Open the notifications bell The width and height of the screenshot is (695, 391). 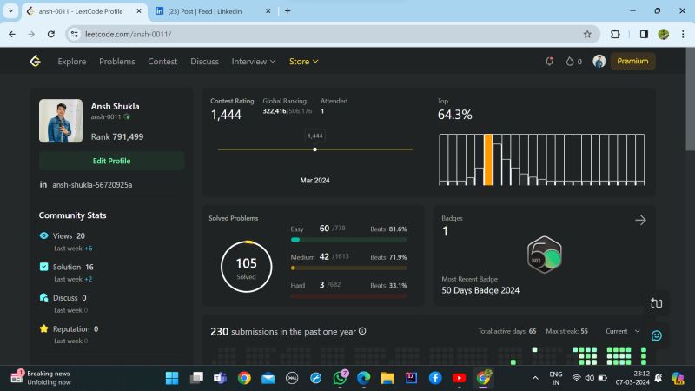549,61
